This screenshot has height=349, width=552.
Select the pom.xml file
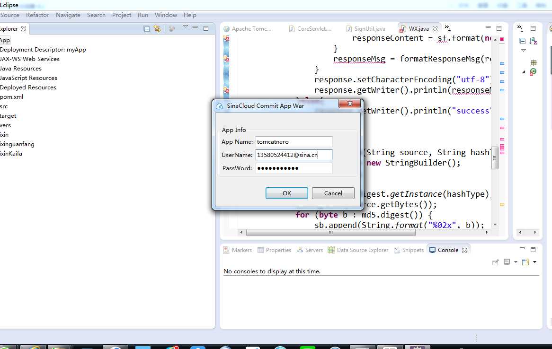tap(11, 97)
